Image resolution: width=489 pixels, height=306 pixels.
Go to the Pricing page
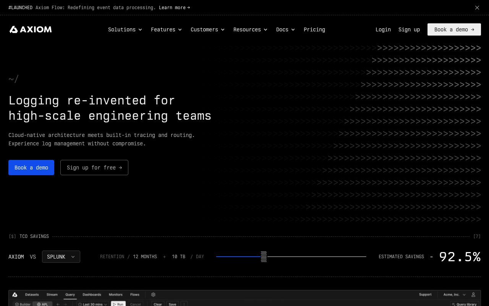click(x=314, y=29)
